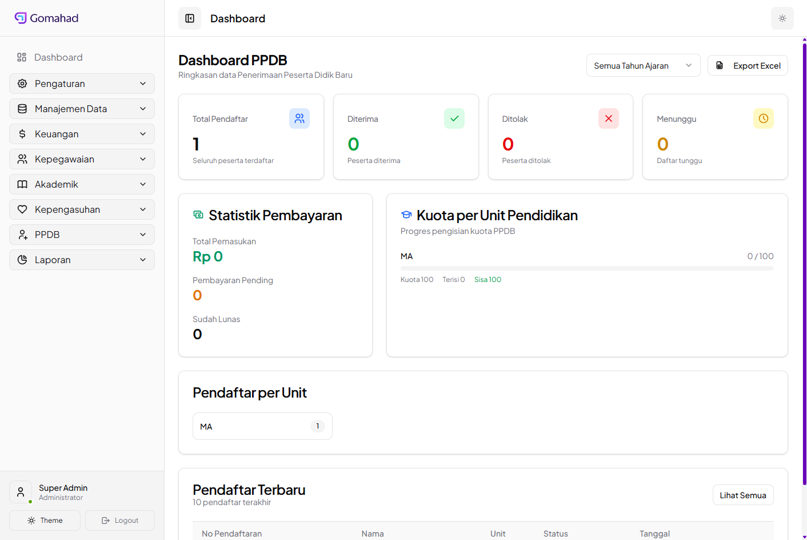Click the Kepegawaian menu label
This screenshot has width=807, height=540.
click(65, 159)
